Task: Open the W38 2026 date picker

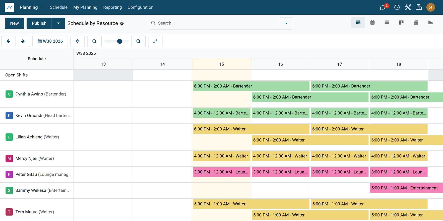Action: [50, 41]
